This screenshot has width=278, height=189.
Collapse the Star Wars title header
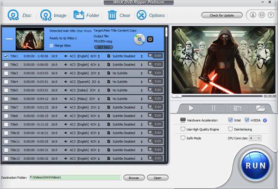point(9,39)
